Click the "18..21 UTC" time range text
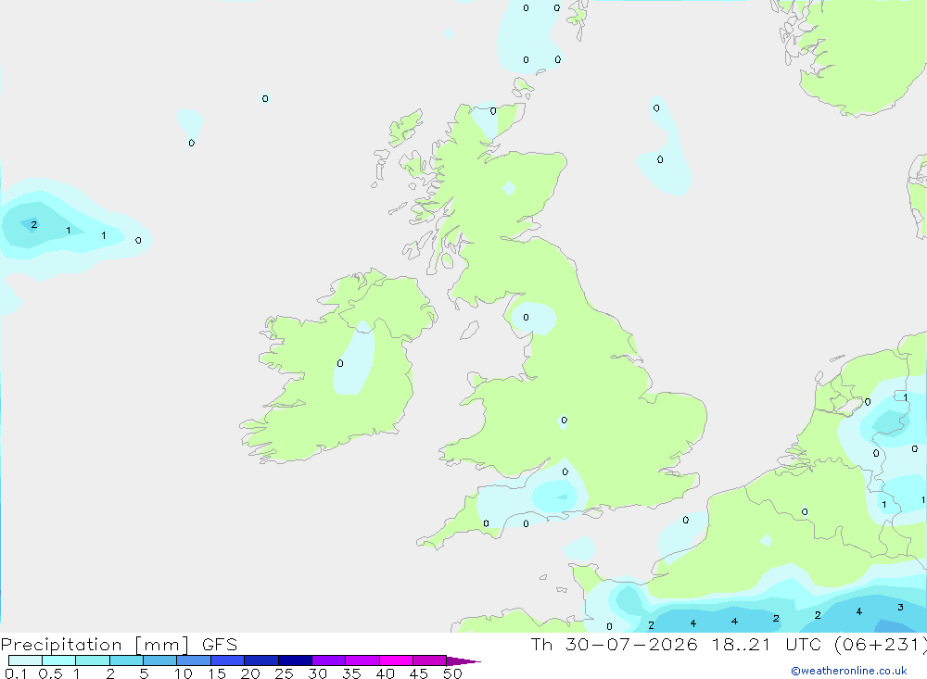The width and height of the screenshot is (927, 679). click(767, 644)
